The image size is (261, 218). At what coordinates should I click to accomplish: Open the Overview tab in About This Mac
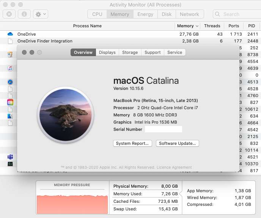(x=83, y=52)
